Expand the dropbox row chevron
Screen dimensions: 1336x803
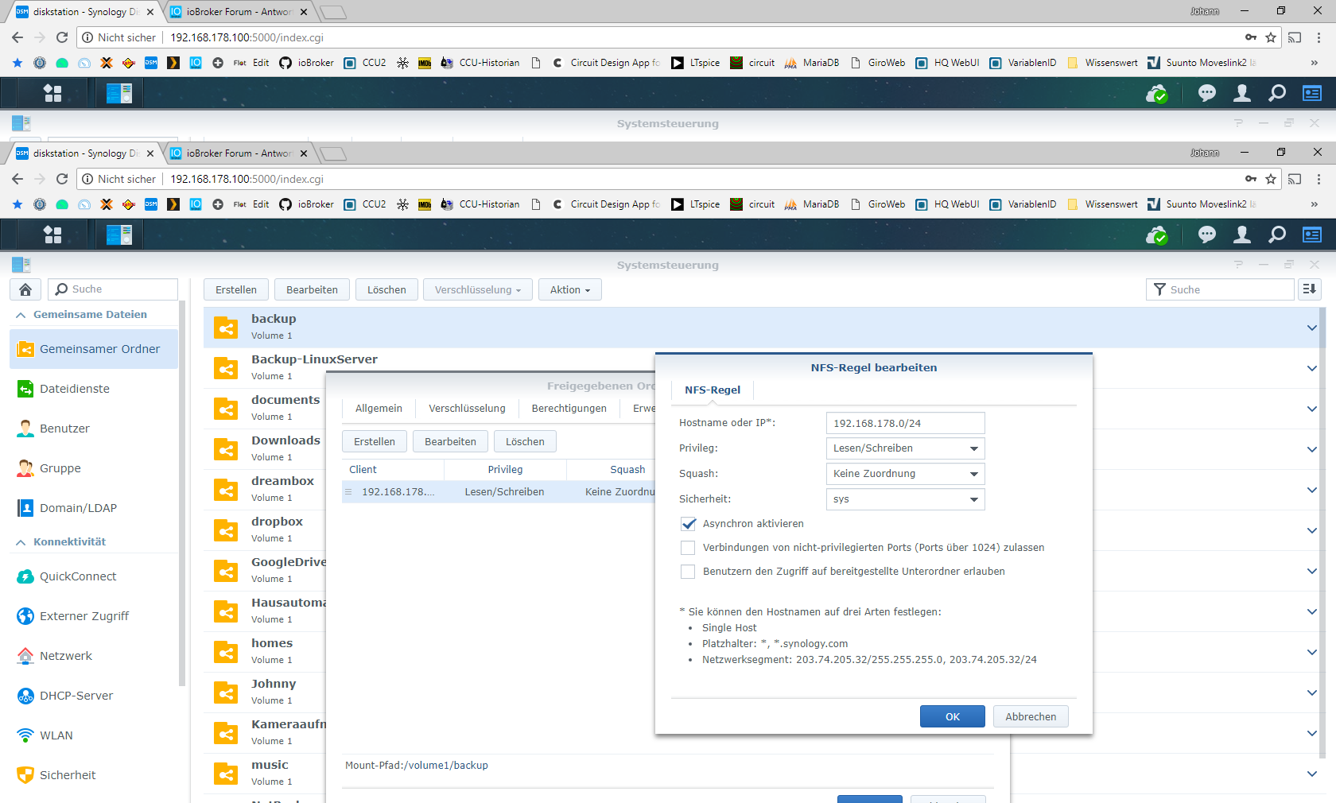pyautogui.click(x=1311, y=530)
